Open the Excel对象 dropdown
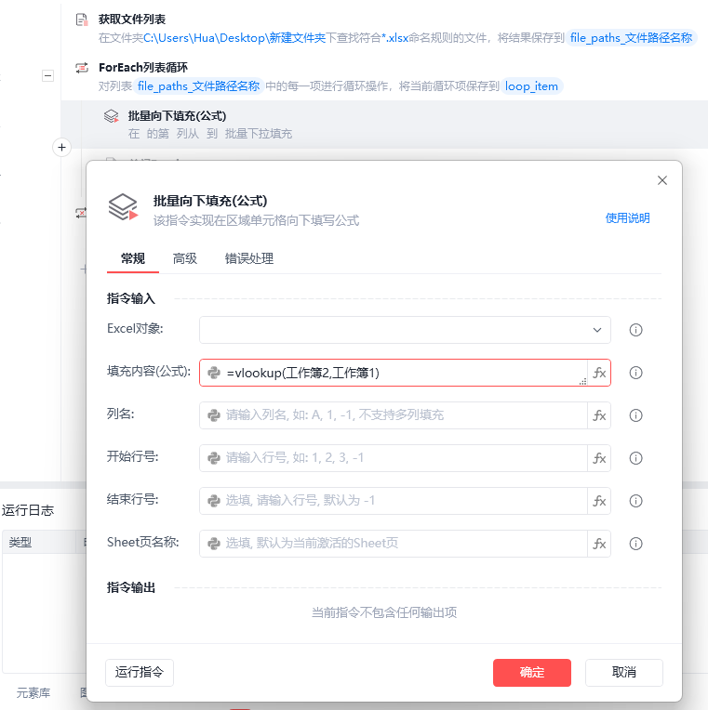The image size is (708, 710). coord(405,330)
